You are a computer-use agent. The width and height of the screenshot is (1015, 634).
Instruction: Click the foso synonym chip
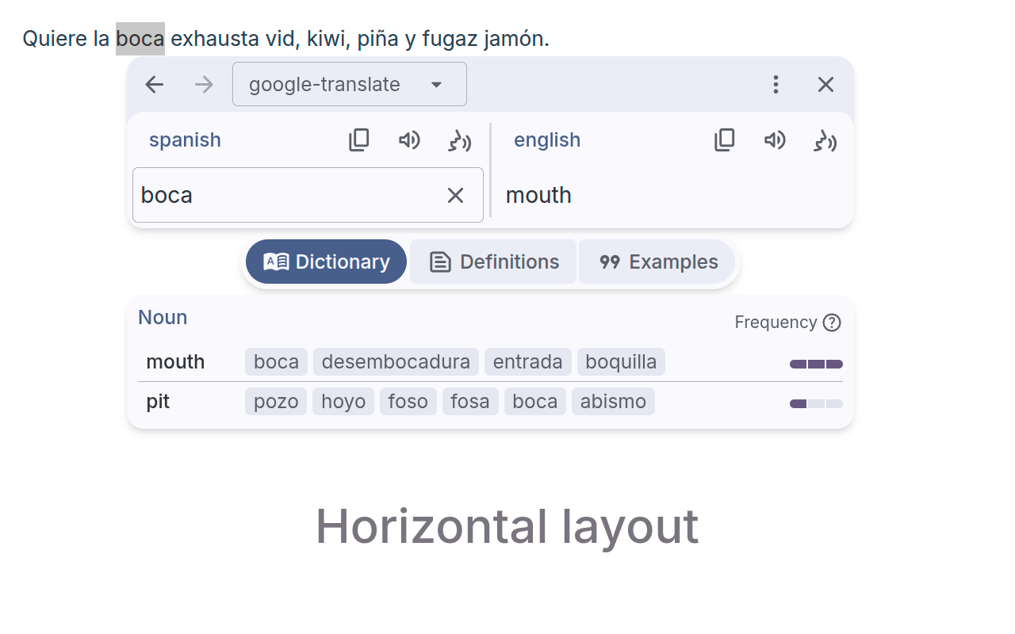click(408, 402)
